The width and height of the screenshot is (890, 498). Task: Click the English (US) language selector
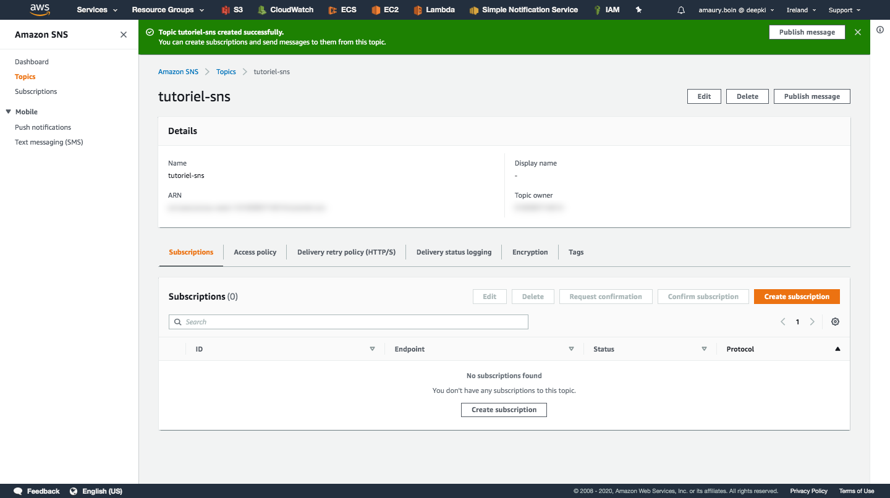point(102,491)
